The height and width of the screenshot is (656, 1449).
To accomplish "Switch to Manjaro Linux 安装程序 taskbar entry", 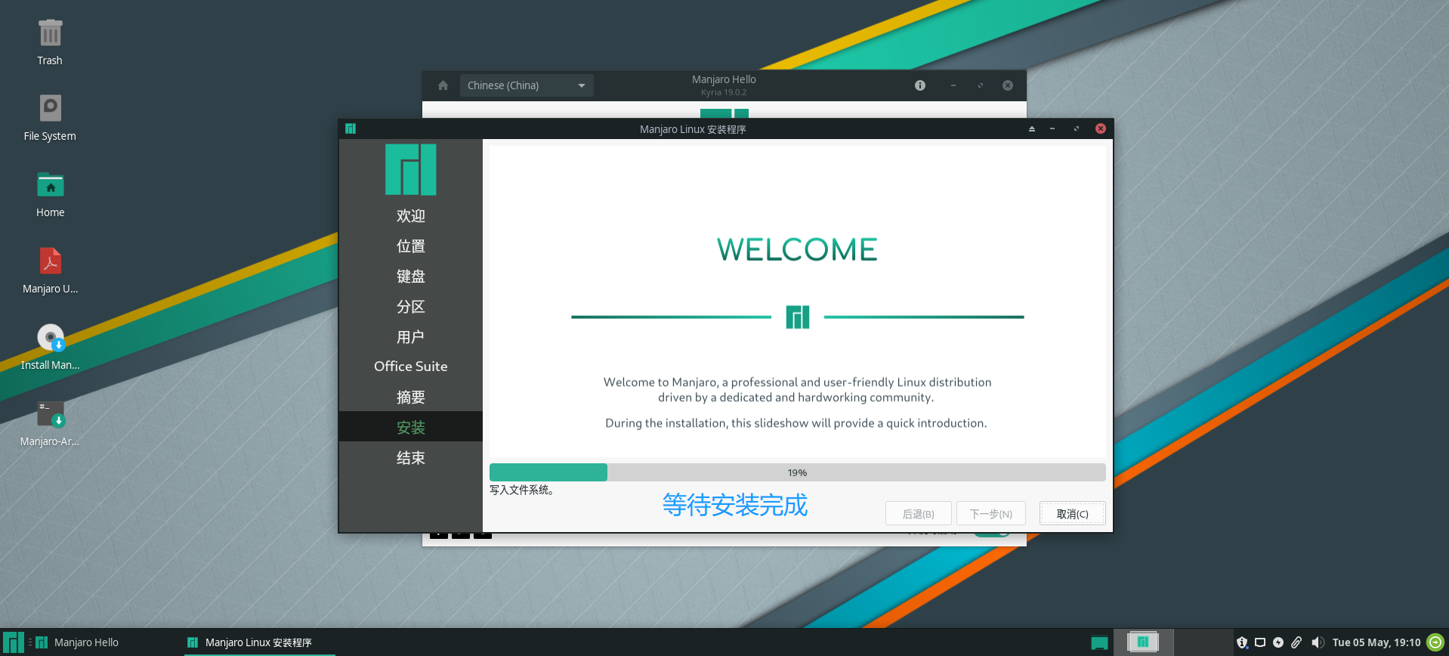I will click(259, 642).
